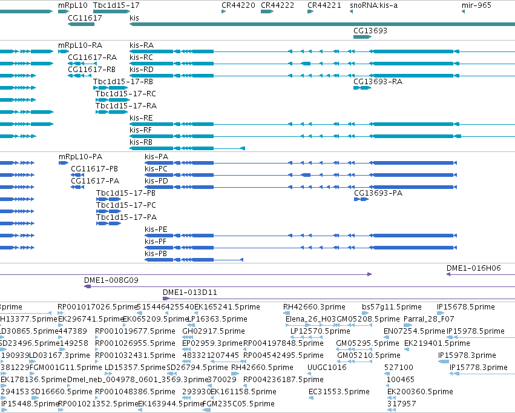Click the kis-PB protein label
The height and width of the screenshot is (413, 515).
click(156, 253)
